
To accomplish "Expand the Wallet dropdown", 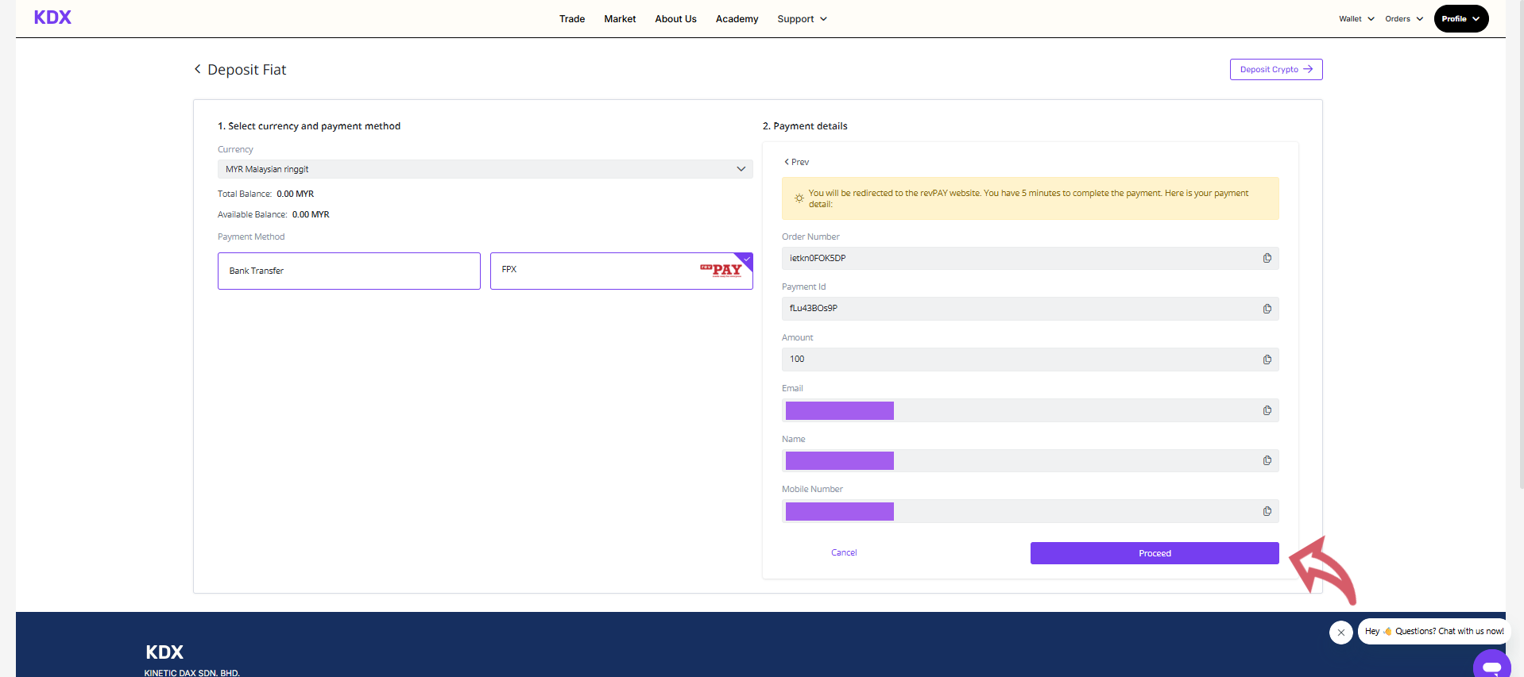I will [1356, 19].
